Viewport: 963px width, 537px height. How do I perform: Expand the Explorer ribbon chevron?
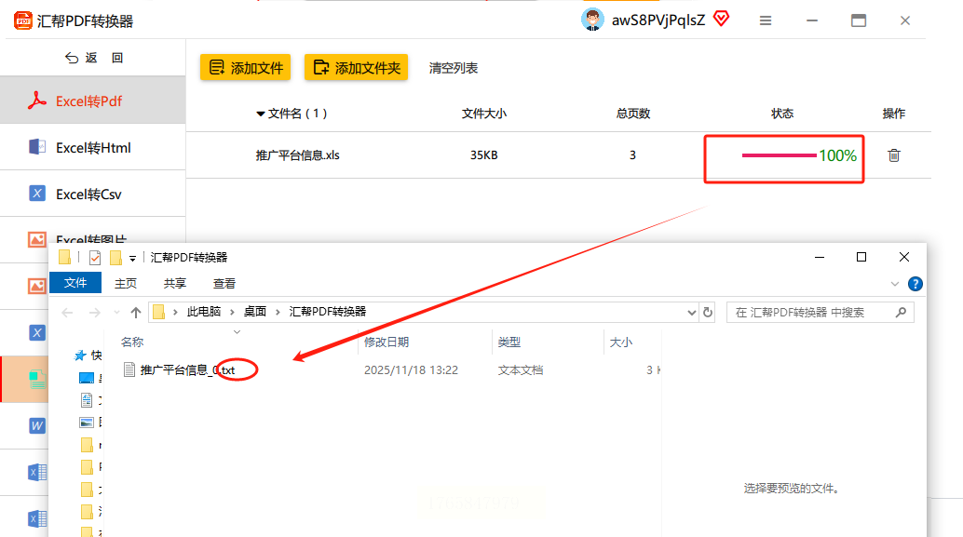895,284
